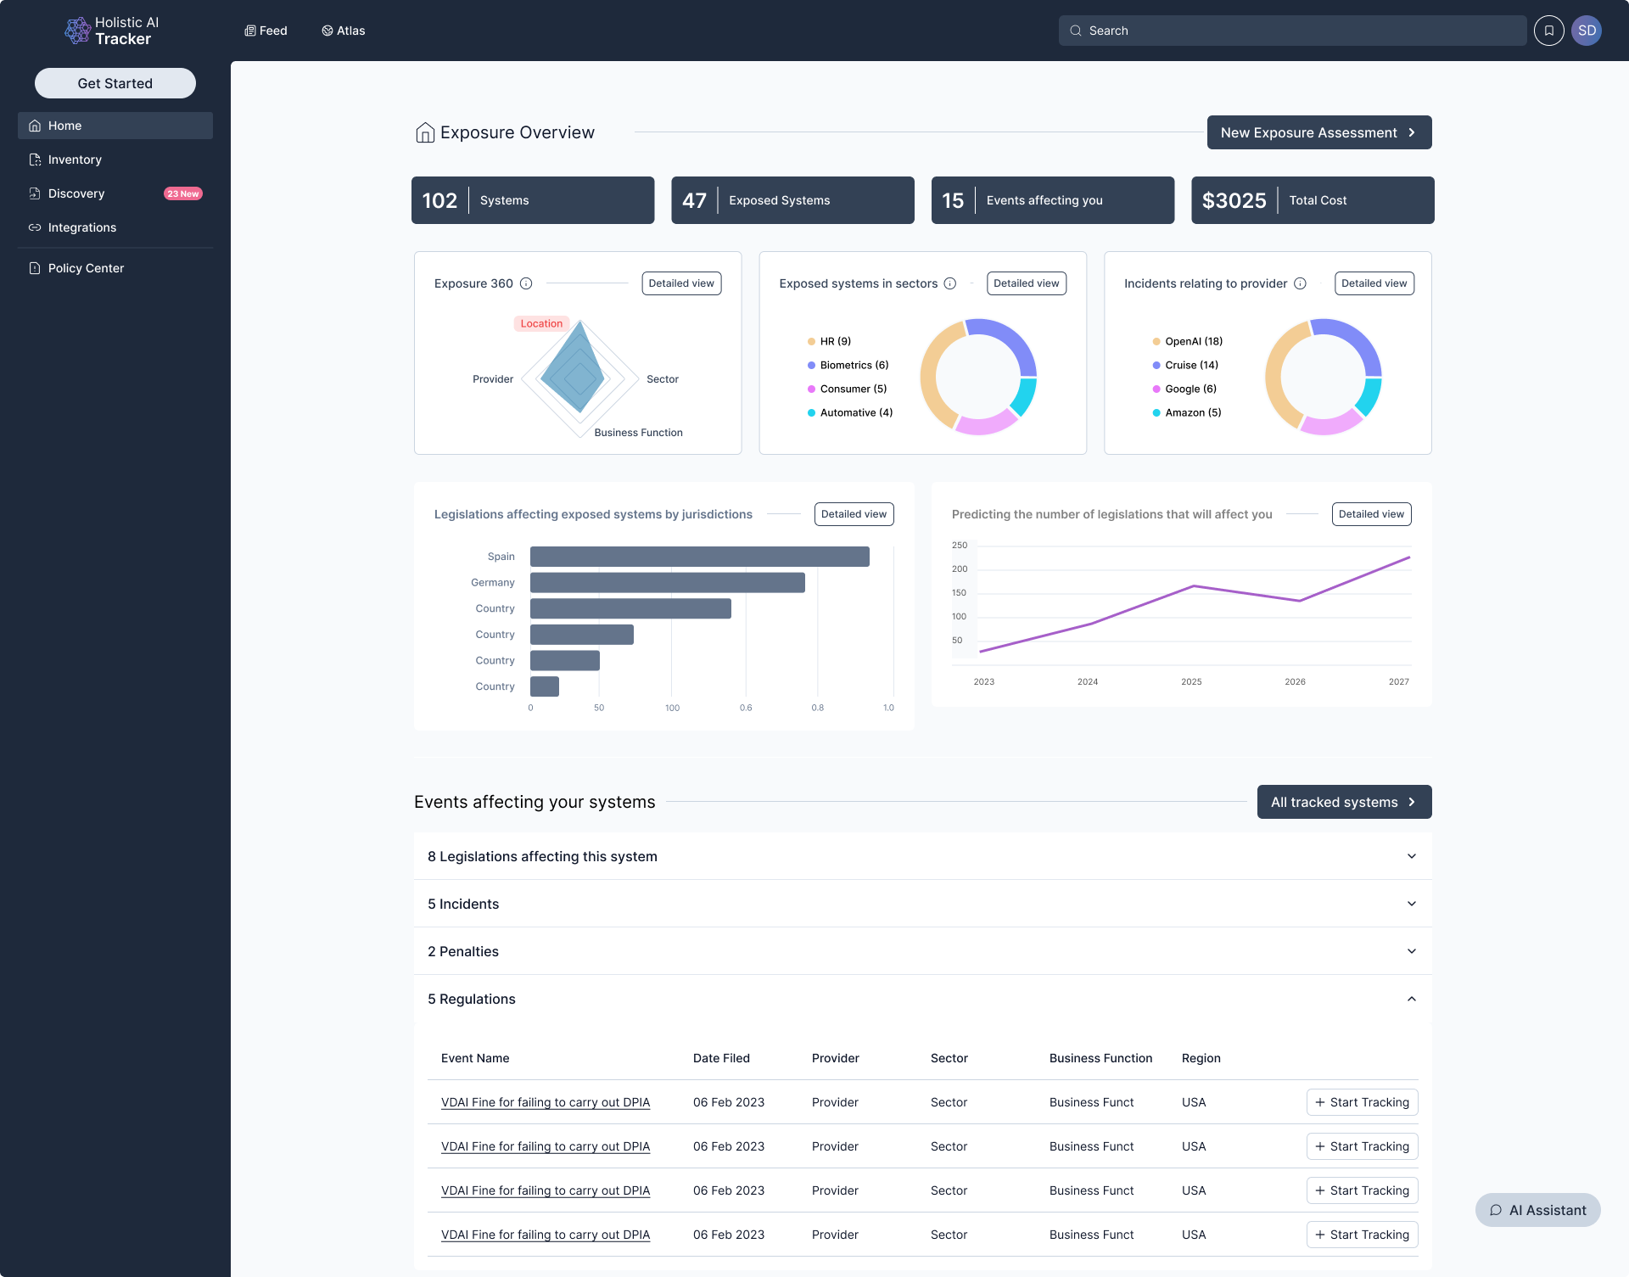
Task: Expand the 5 Incidents section
Action: (x=1411, y=904)
